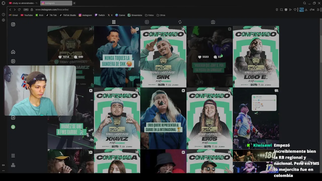Click the pinboard pin icon in toolbar
322x181 pixels.
[277, 10]
